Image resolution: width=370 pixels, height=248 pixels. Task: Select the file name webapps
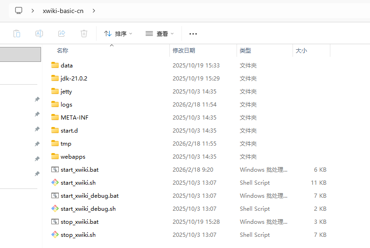[73, 157]
